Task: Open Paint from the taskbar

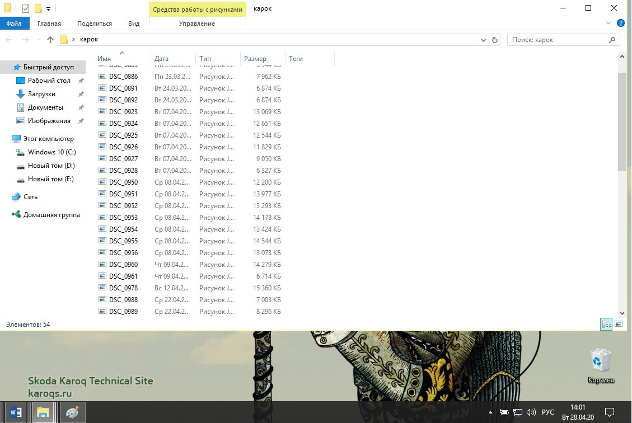Action: tap(73, 412)
